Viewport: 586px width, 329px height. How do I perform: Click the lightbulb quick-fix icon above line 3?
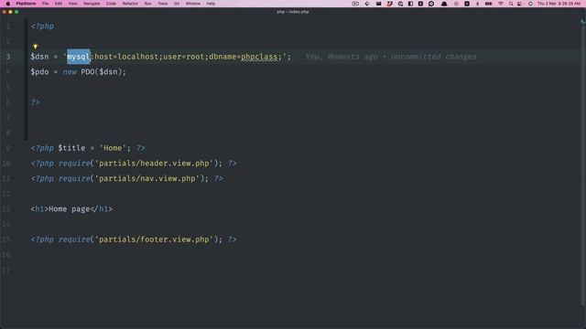(x=35, y=47)
